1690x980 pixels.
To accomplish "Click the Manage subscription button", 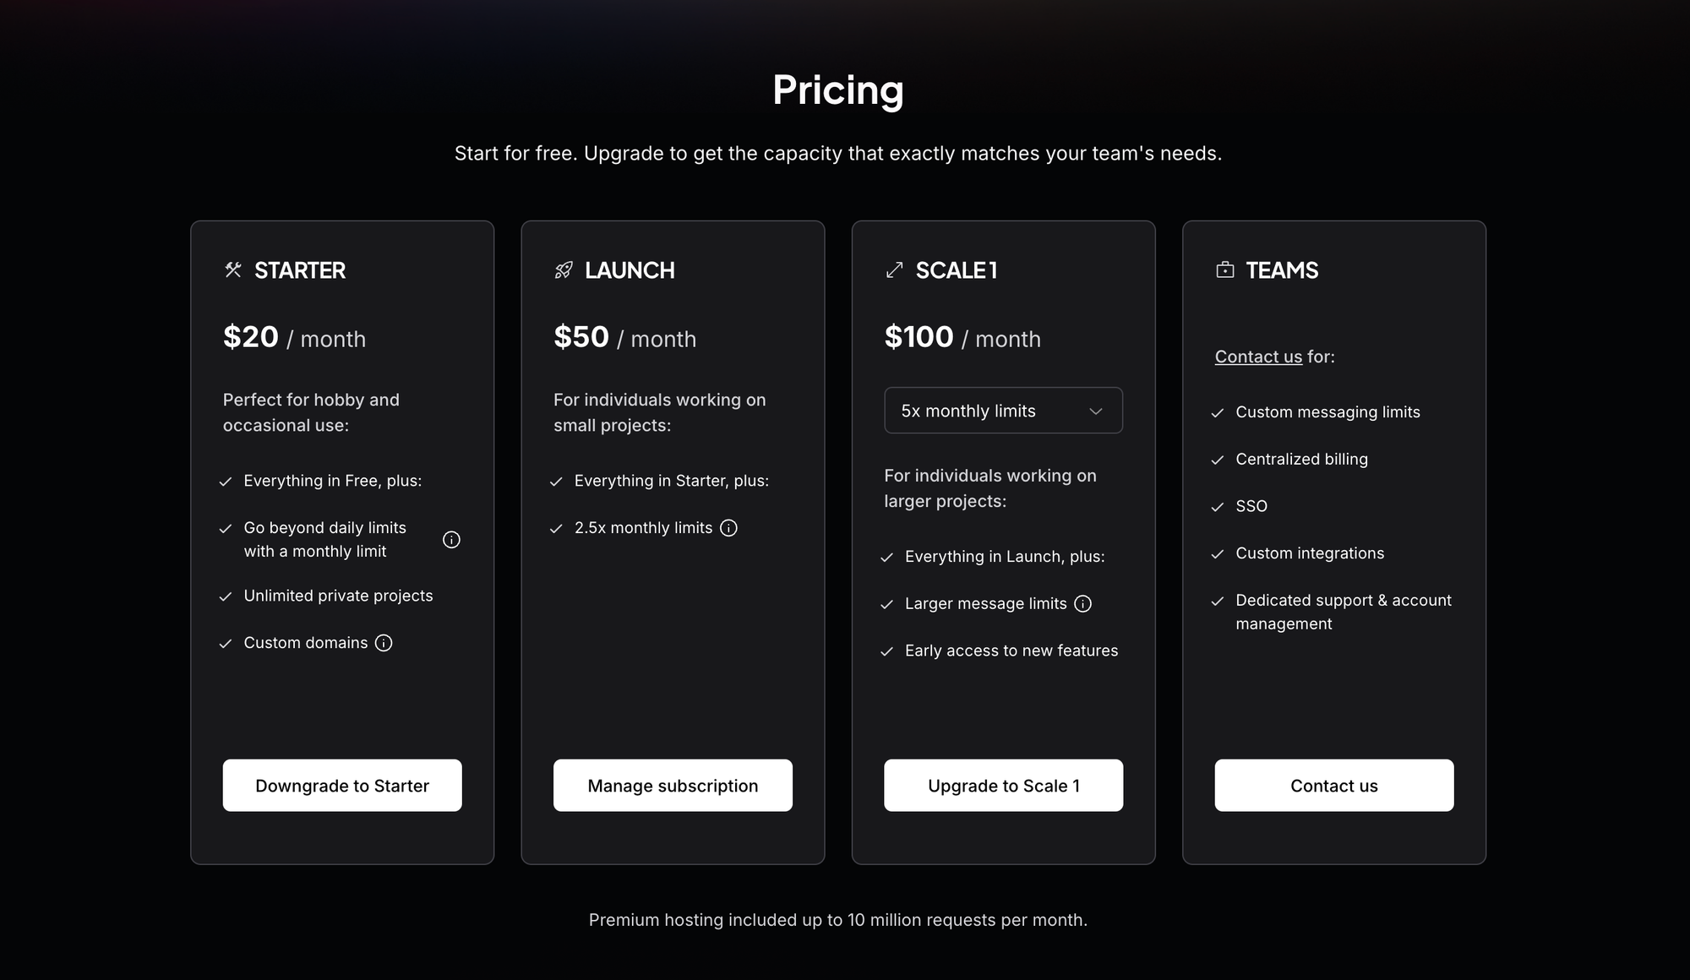I will [x=673, y=785].
